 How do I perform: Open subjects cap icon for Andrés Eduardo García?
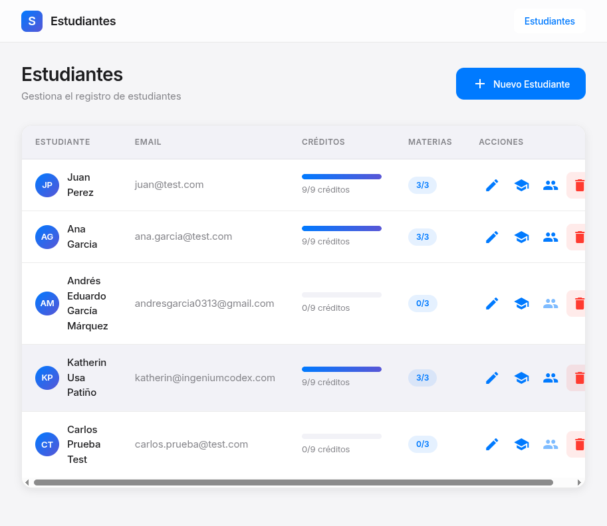[x=521, y=304]
